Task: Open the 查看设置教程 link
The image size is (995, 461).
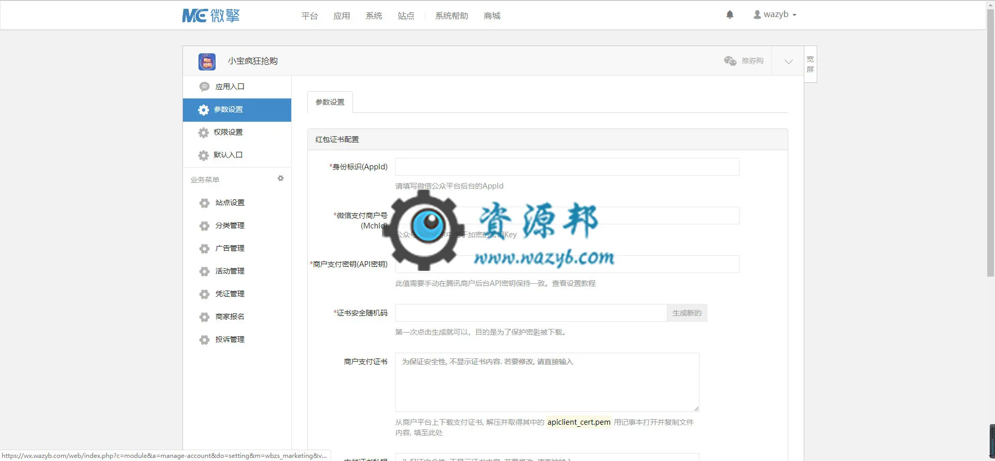Action: (574, 283)
